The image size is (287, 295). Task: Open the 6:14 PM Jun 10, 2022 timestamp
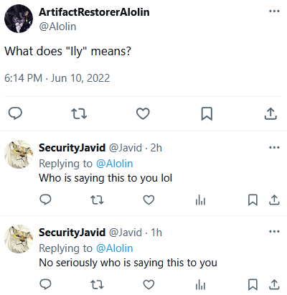(57, 78)
